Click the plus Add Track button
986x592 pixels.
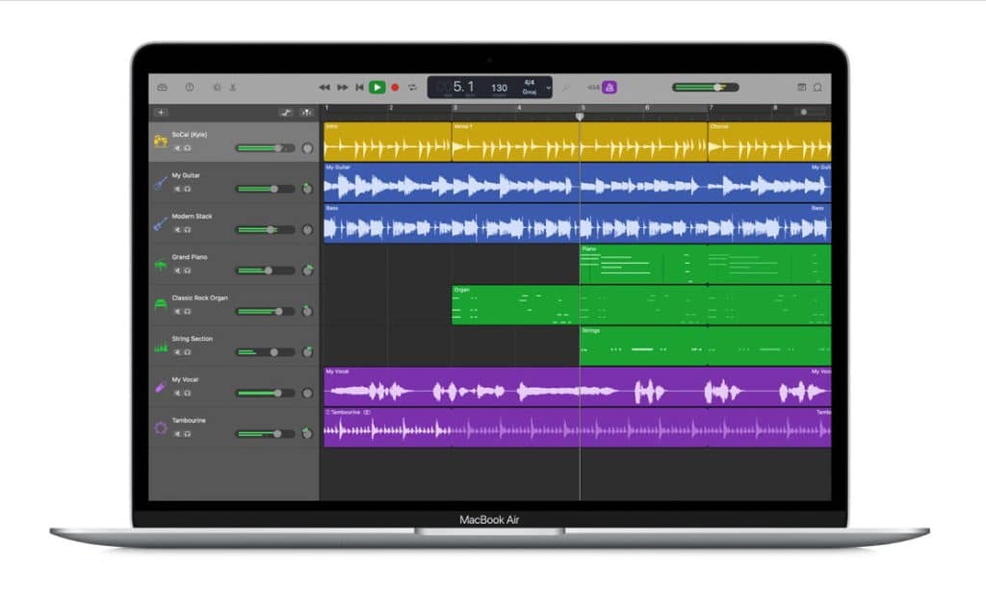coord(161,113)
